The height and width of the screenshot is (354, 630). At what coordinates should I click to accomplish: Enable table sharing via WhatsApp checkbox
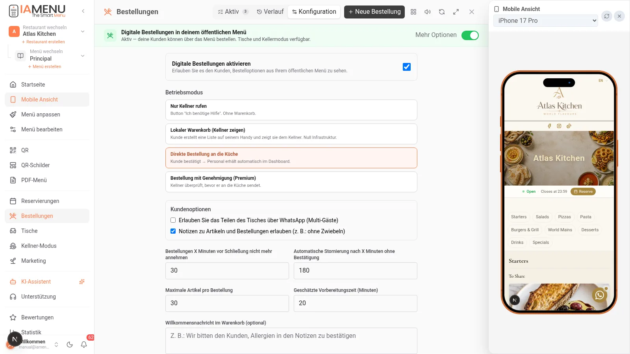click(x=173, y=220)
